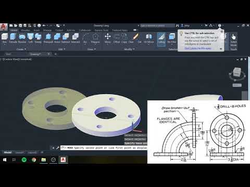Open the Box tool dropdown arrow
250x187 pixels.
tap(5, 44)
